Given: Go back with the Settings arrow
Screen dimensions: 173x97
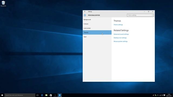Looking at the screenshot, I should (85, 12).
